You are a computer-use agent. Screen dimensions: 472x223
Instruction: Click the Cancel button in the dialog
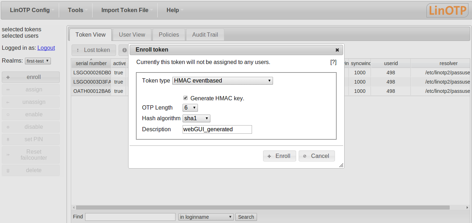click(316, 156)
